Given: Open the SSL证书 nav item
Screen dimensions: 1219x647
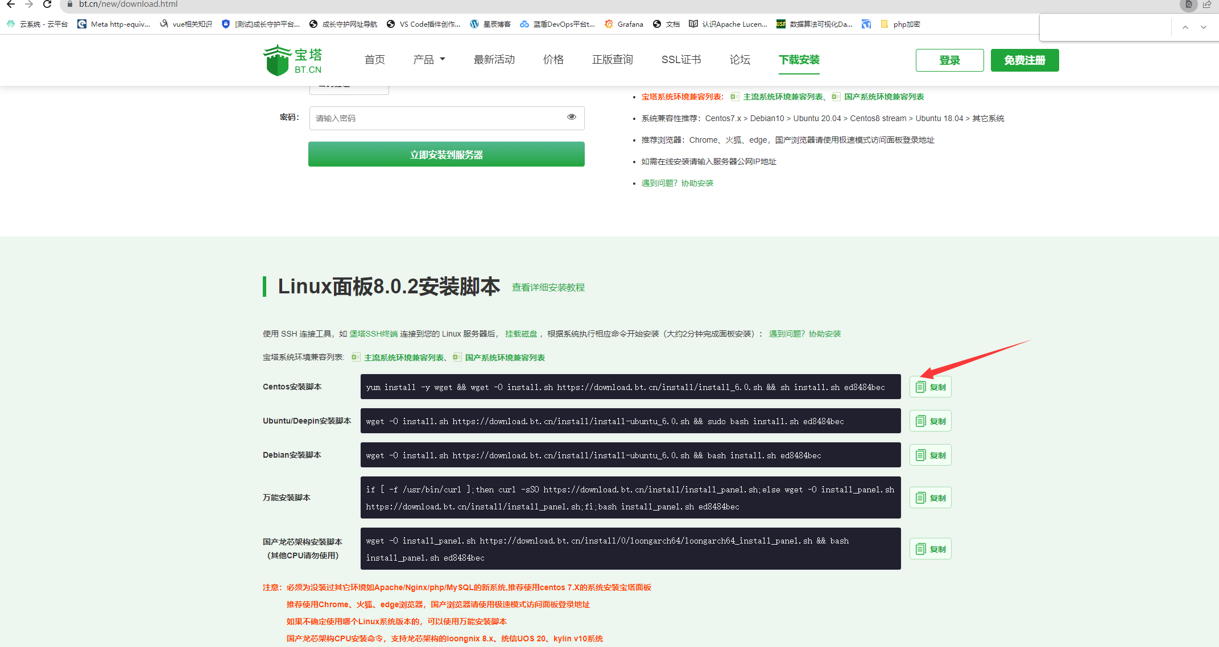Looking at the screenshot, I should point(681,60).
